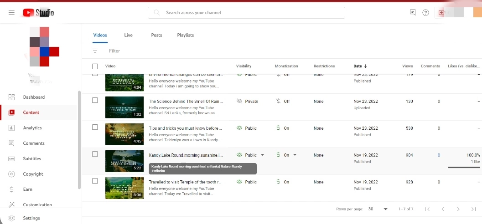
Task: Open Kandy Lake Round morning sunshine title
Action: click(x=186, y=155)
